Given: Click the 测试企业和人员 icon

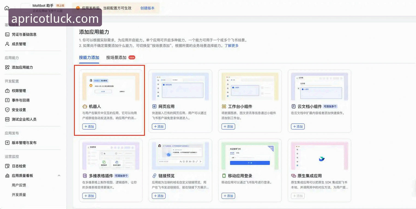Looking at the screenshot, I should 7,119.
